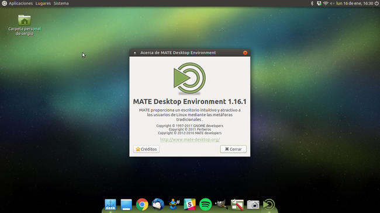Click the MATE Desktop Environment 1.16.1 heading
The height and width of the screenshot is (213, 380).
tap(190, 102)
